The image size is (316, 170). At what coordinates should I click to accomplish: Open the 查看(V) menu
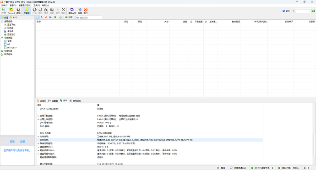pyautogui.click(x=13, y=5)
